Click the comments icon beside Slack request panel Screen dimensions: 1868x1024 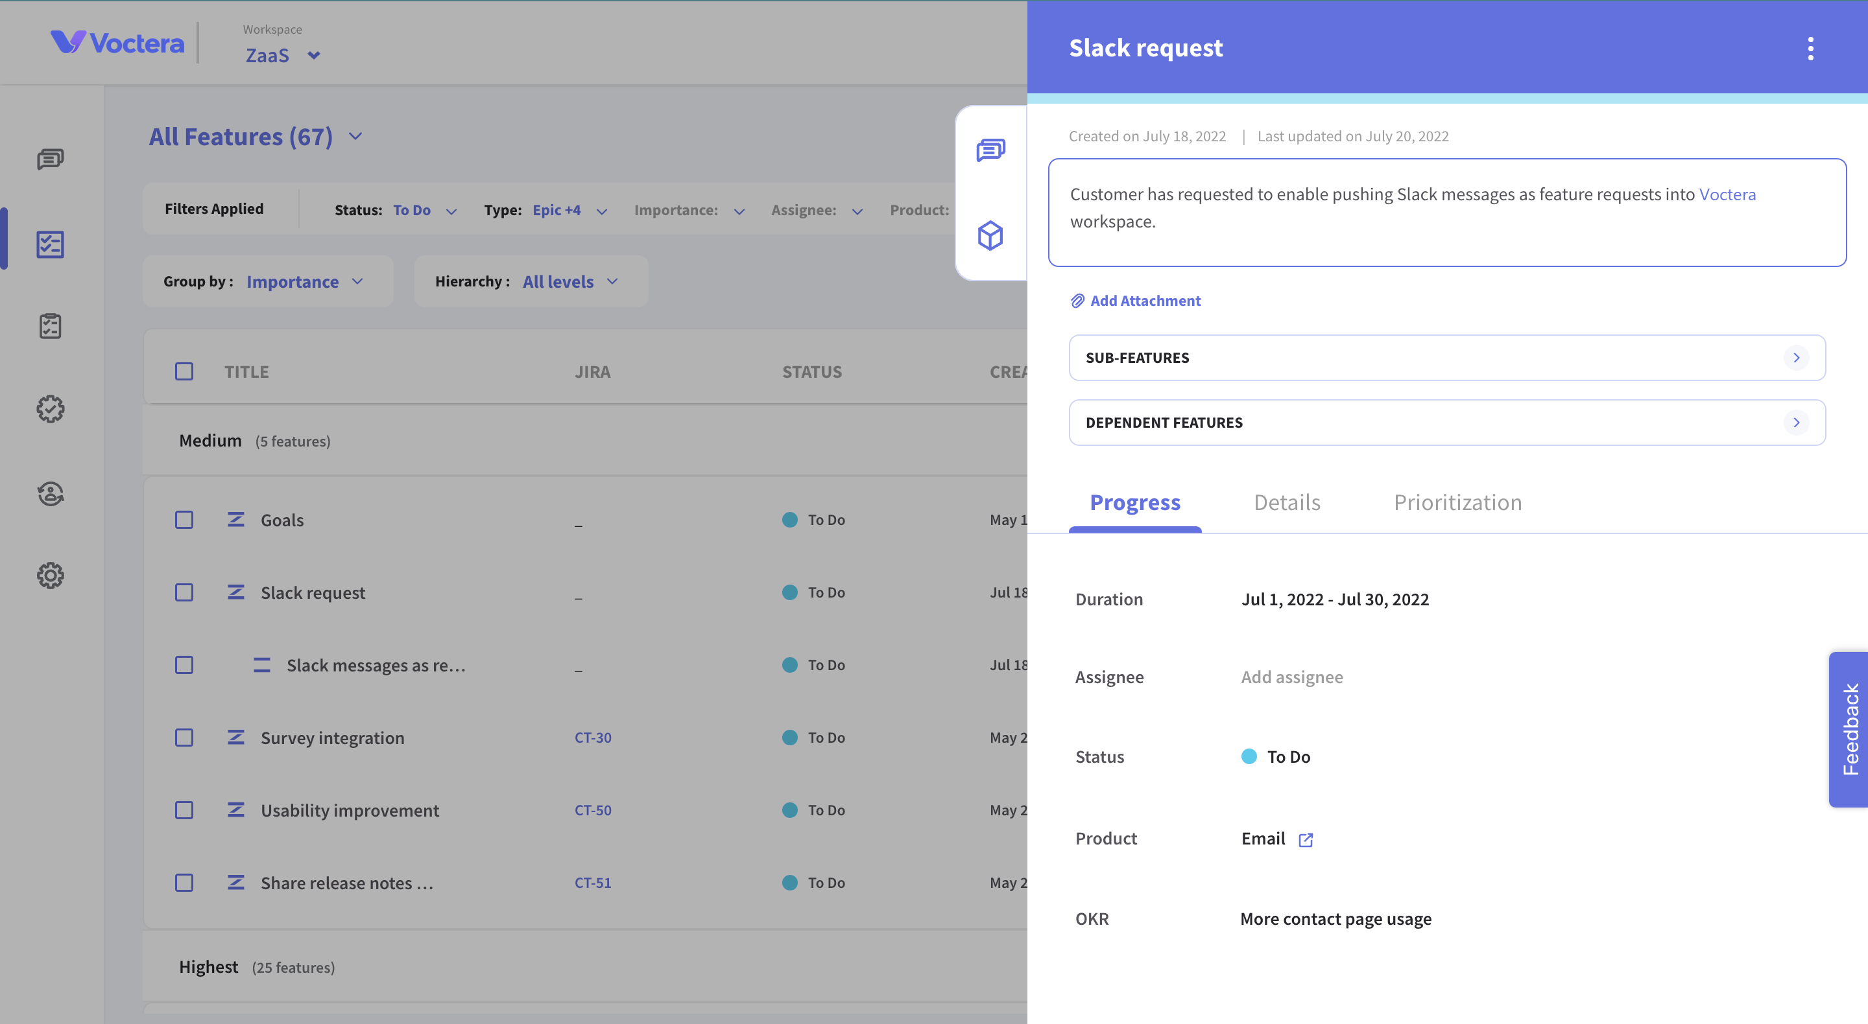tap(990, 150)
